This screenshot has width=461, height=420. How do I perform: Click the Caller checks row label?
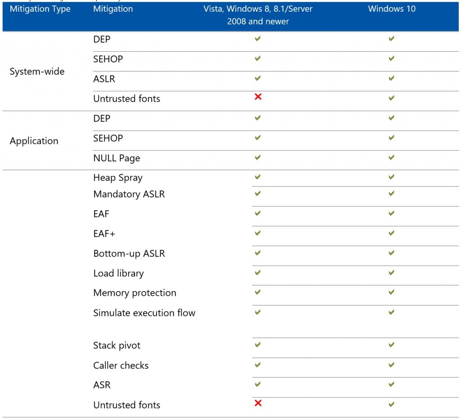[x=121, y=366]
